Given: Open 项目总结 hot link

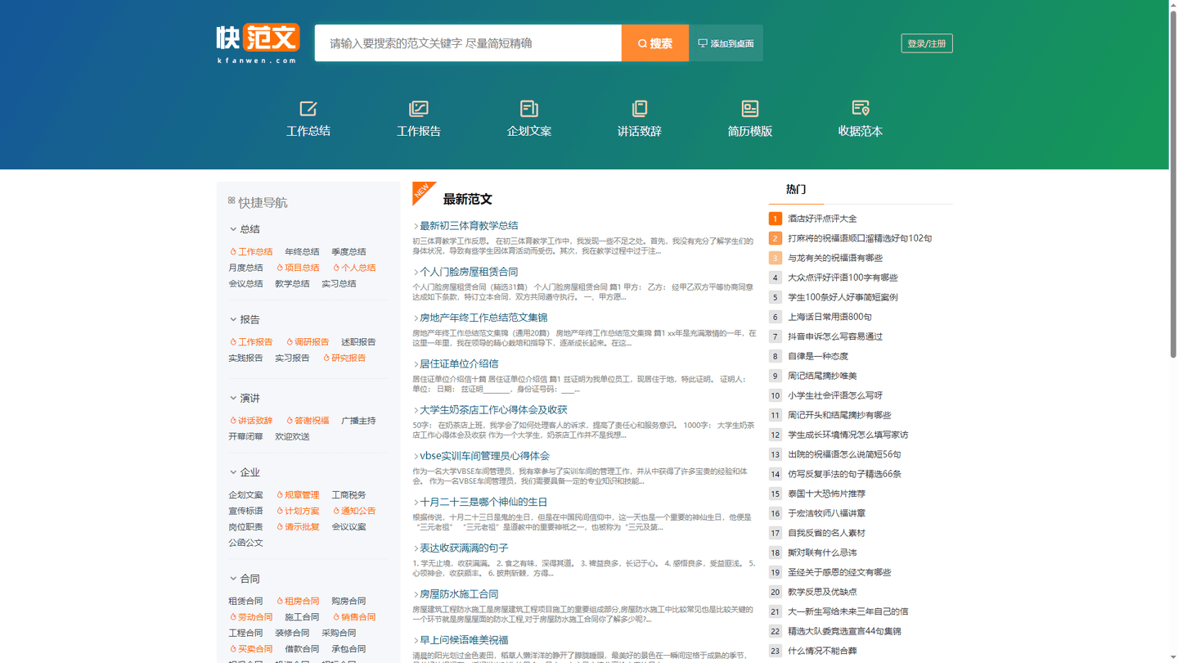Looking at the screenshot, I should point(298,268).
